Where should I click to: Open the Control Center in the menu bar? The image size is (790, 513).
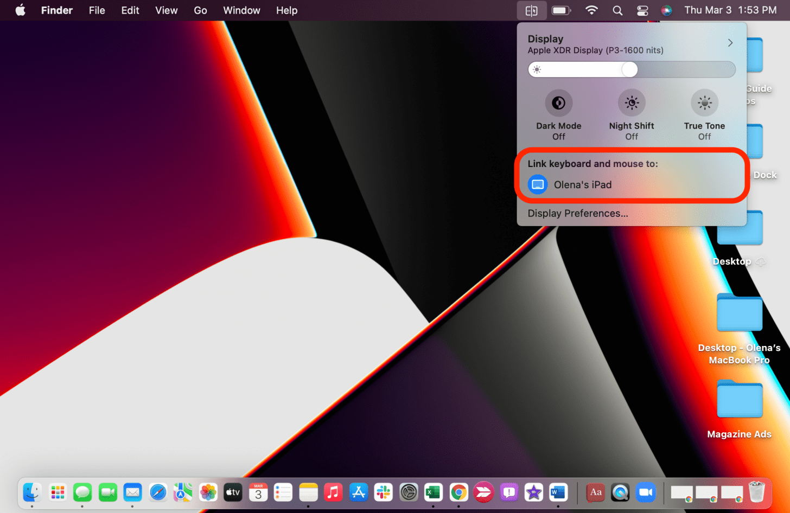click(642, 10)
